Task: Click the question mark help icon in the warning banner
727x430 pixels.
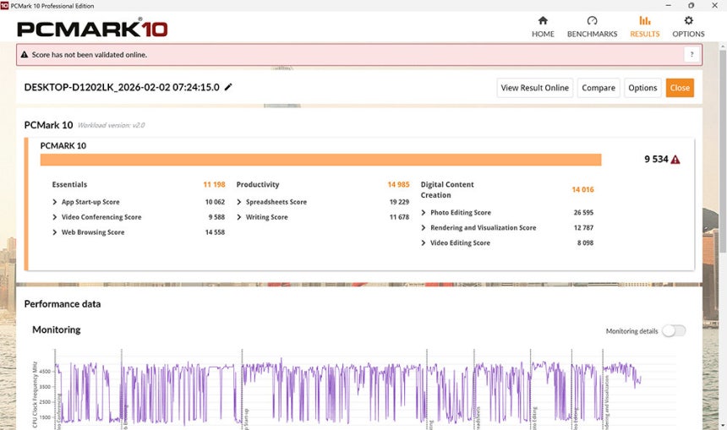Action: (691, 54)
